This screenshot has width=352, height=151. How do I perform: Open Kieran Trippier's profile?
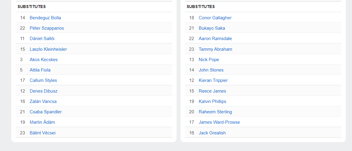point(213,80)
